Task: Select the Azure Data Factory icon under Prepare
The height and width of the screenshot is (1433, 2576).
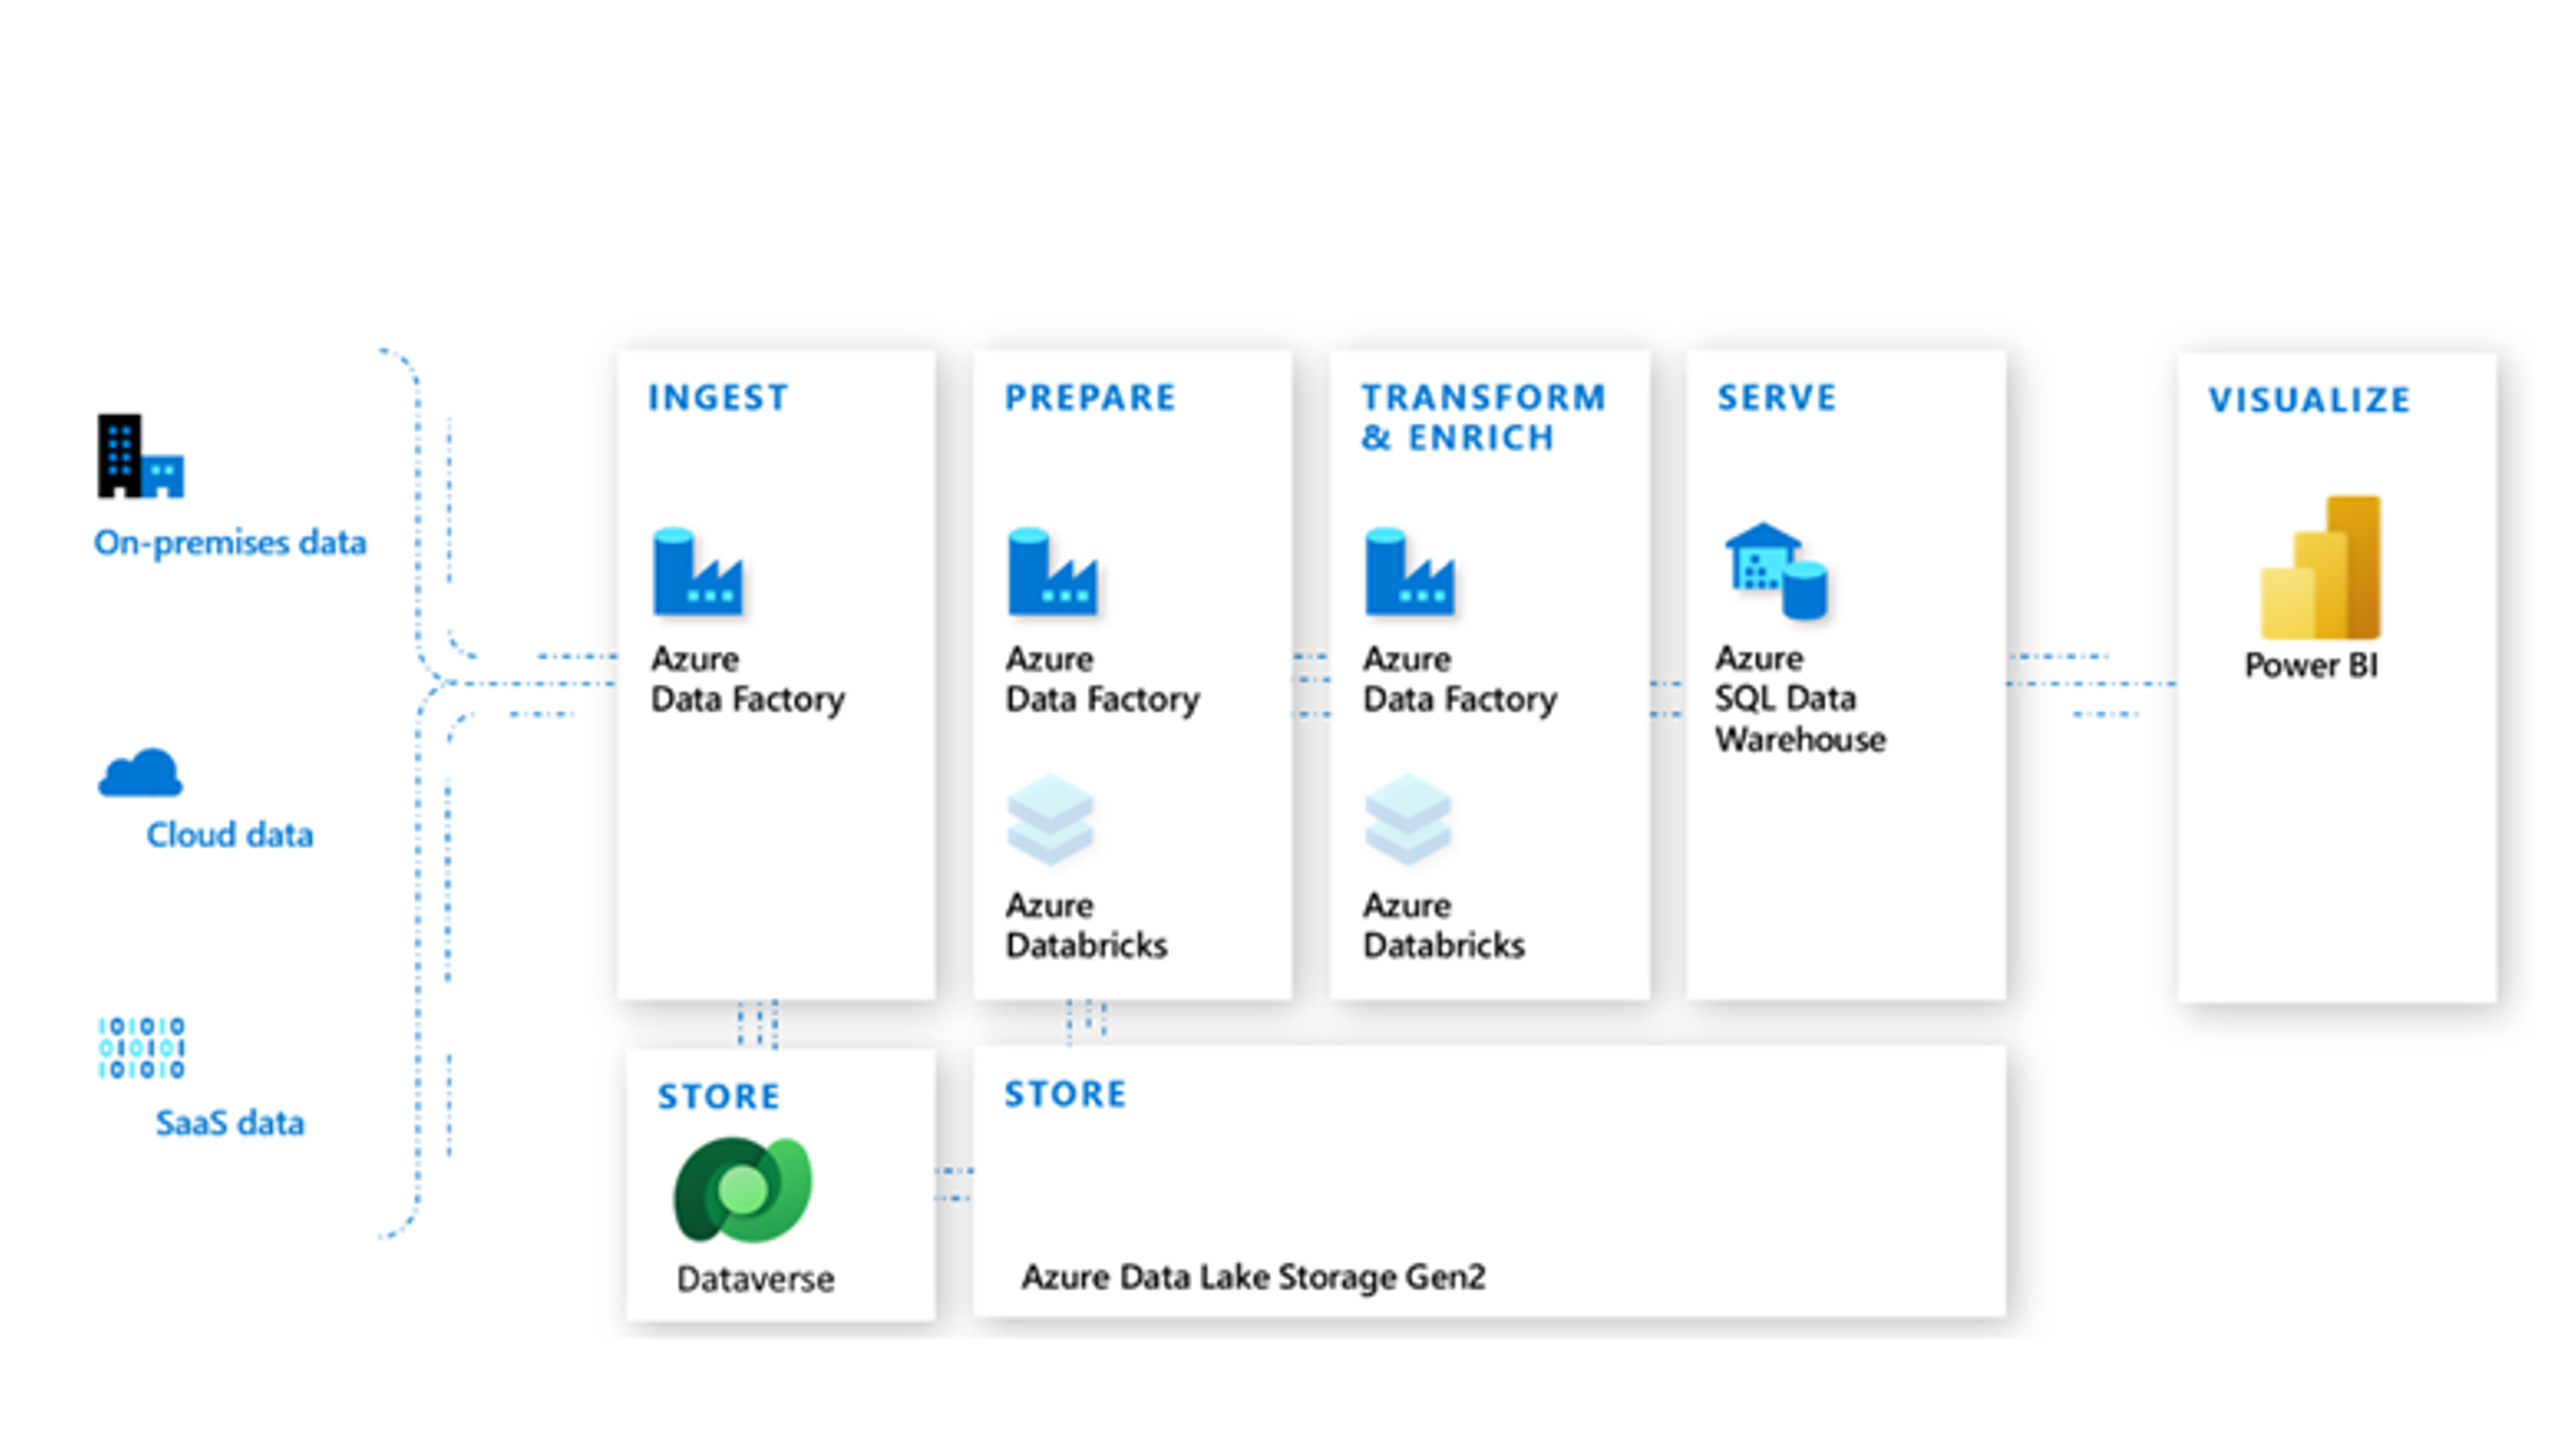Action: tap(1052, 571)
